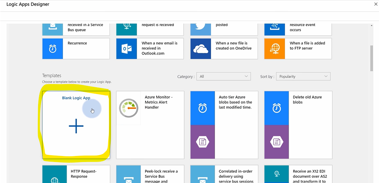Viewport: 379px width, 183px height.
Task: Click the Correlated in-order delivery icon
Action: tap(202, 174)
